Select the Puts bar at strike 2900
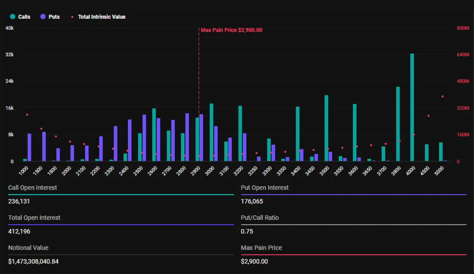This screenshot has height=274, width=474. pyautogui.click(x=201, y=138)
